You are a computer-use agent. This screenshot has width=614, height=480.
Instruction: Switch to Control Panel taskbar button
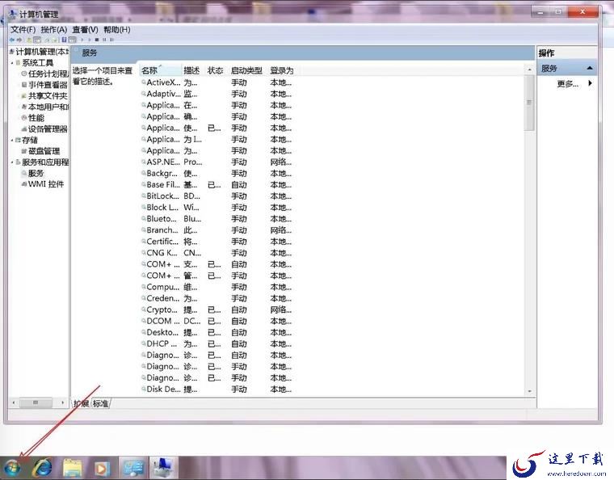[x=133, y=468]
